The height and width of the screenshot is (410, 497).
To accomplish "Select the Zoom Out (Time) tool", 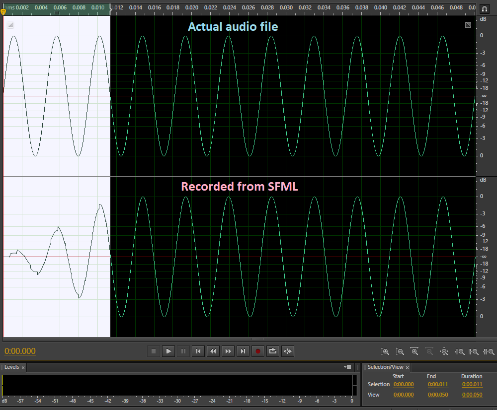I will click(430, 351).
